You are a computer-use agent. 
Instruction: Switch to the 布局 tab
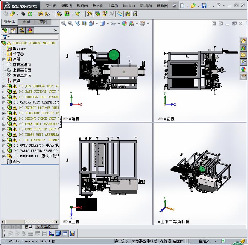(26, 22)
